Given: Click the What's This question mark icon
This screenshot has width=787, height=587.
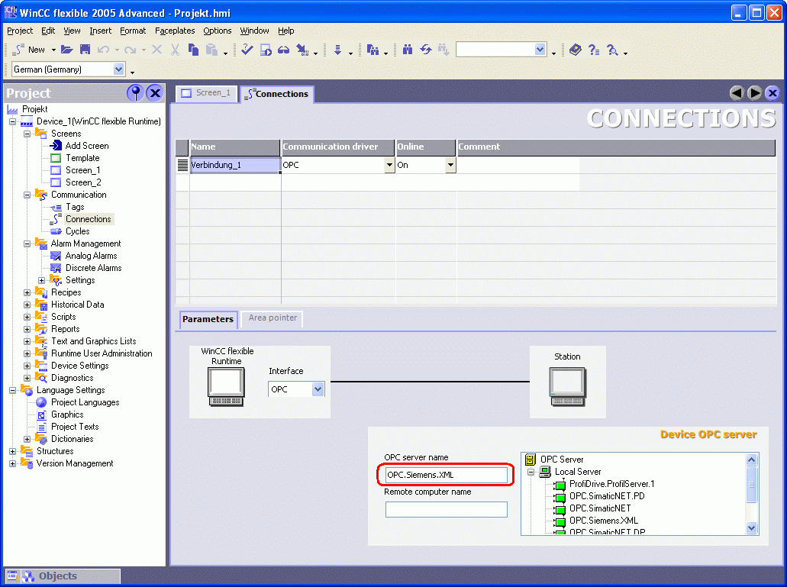Looking at the screenshot, I should click(x=594, y=50).
